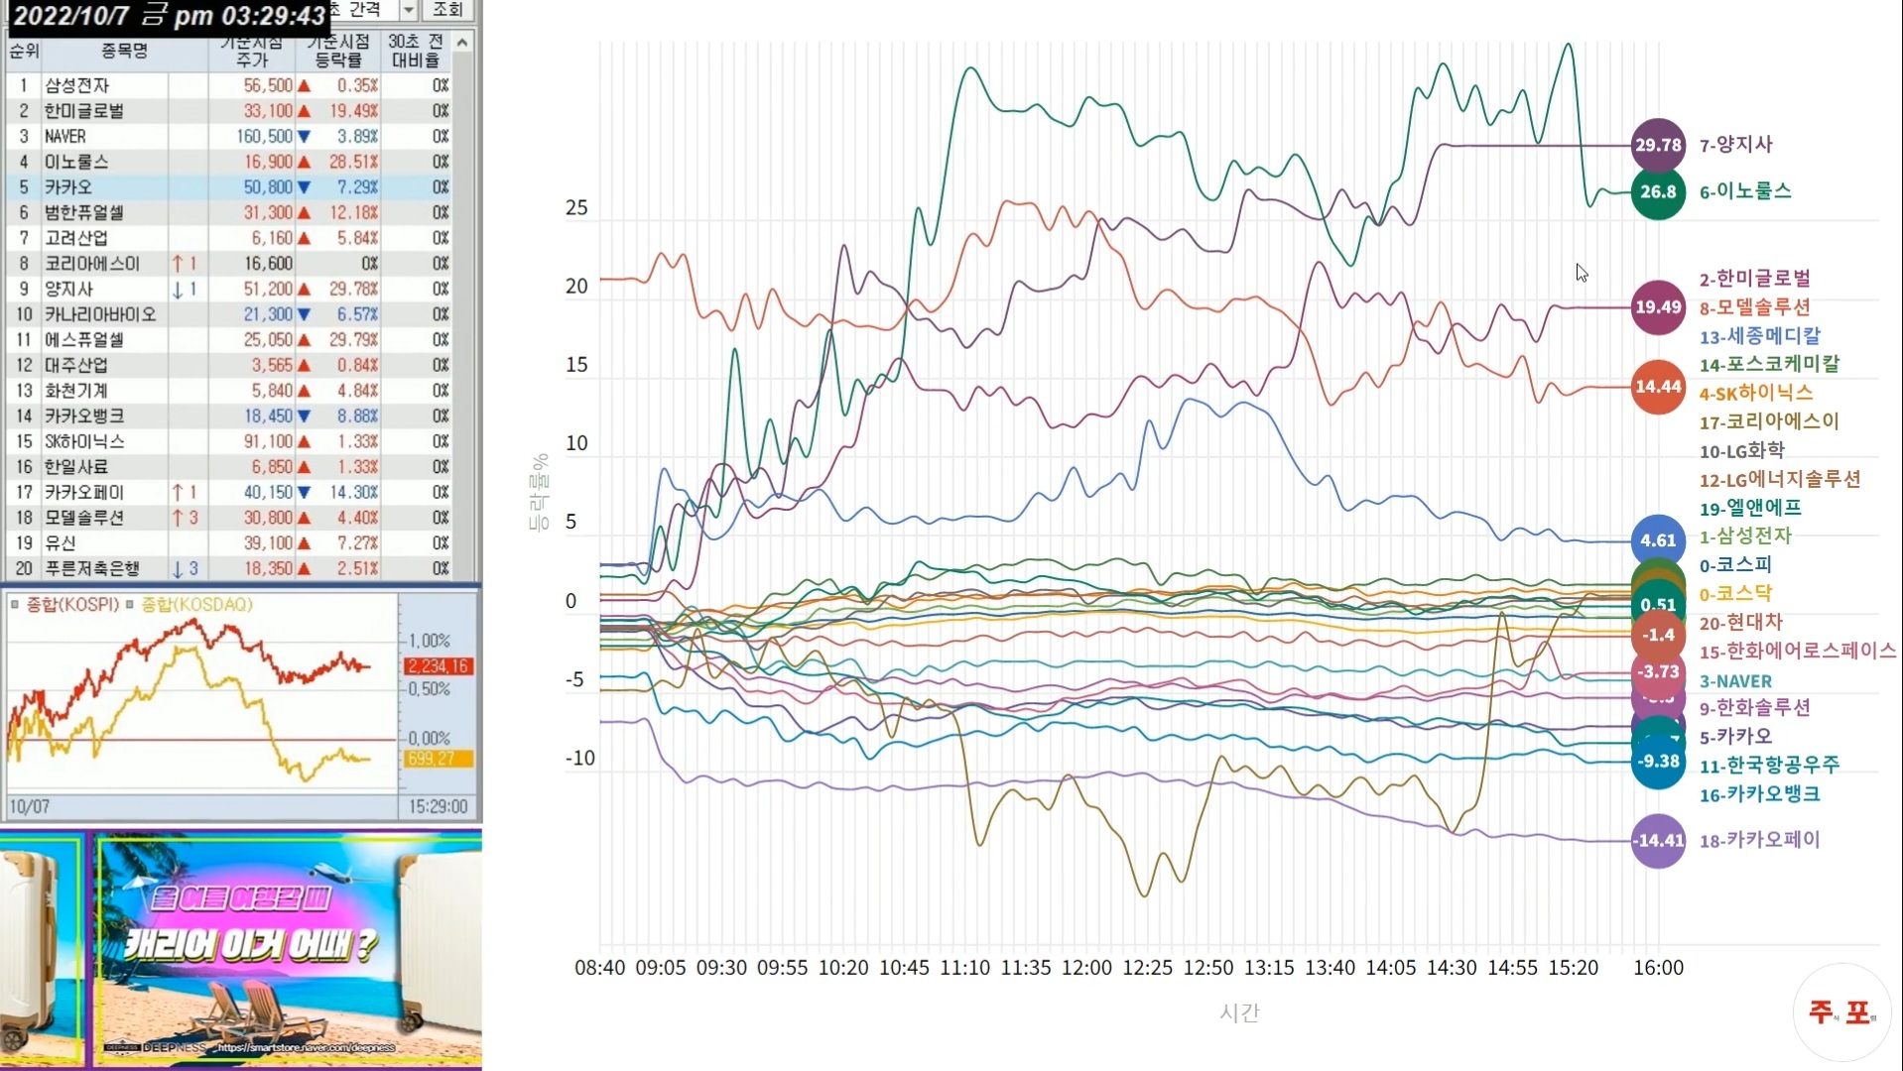
Task: Click the blue down triangle in 카카오뱅크 row
Action: click(x=304, y=416)
